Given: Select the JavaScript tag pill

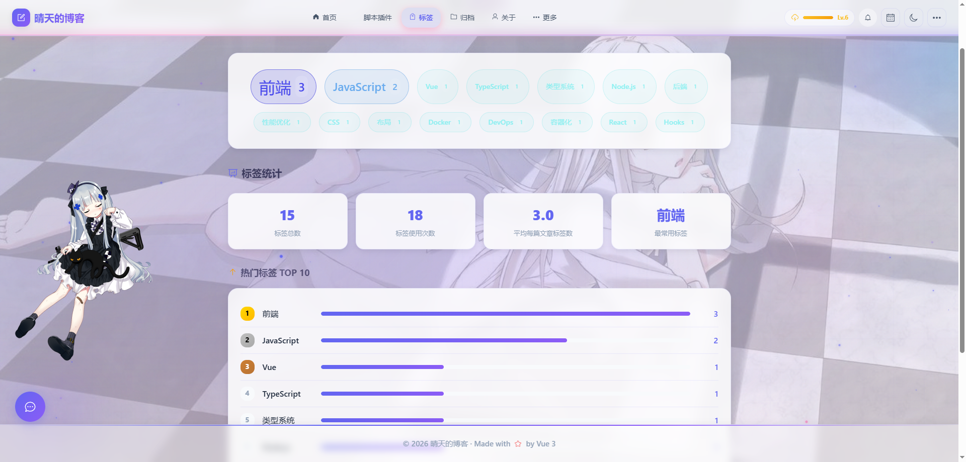Looking at the screenshot, I should [366, 87].
